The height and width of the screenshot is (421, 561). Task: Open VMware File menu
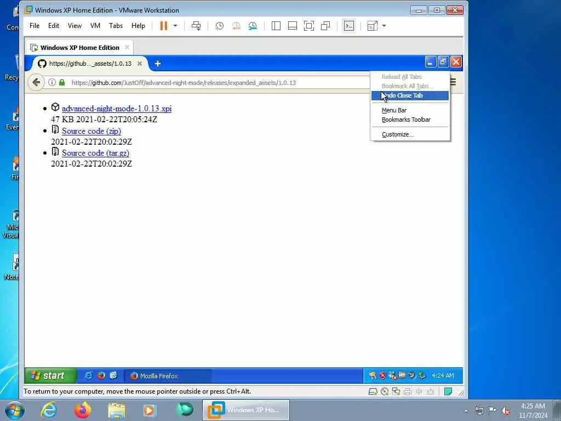coord(35,26)
